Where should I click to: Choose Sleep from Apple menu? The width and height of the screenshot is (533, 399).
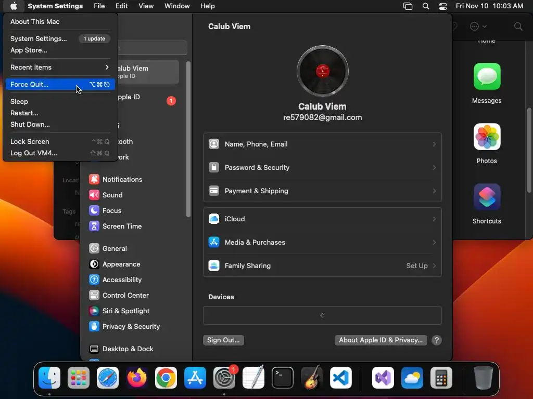coord(60,101)
